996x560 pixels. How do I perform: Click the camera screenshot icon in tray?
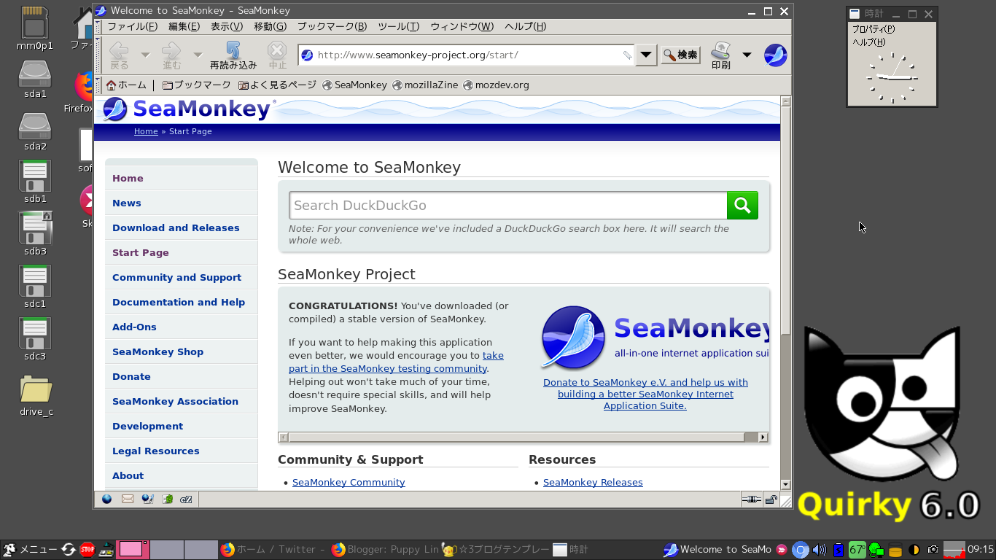[x=933, y=550]
